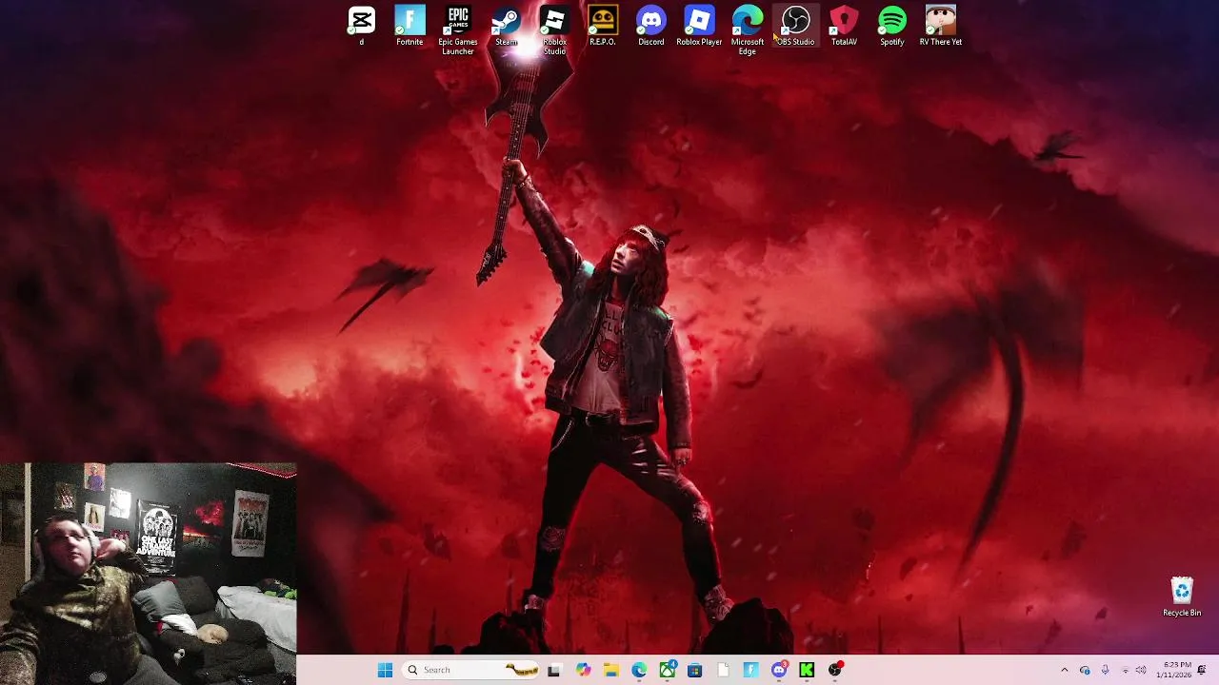The height and width of the screenshot is (685, 1219).
Task: Expand the hidden system tray icons
Action: tap(1065, 670)
